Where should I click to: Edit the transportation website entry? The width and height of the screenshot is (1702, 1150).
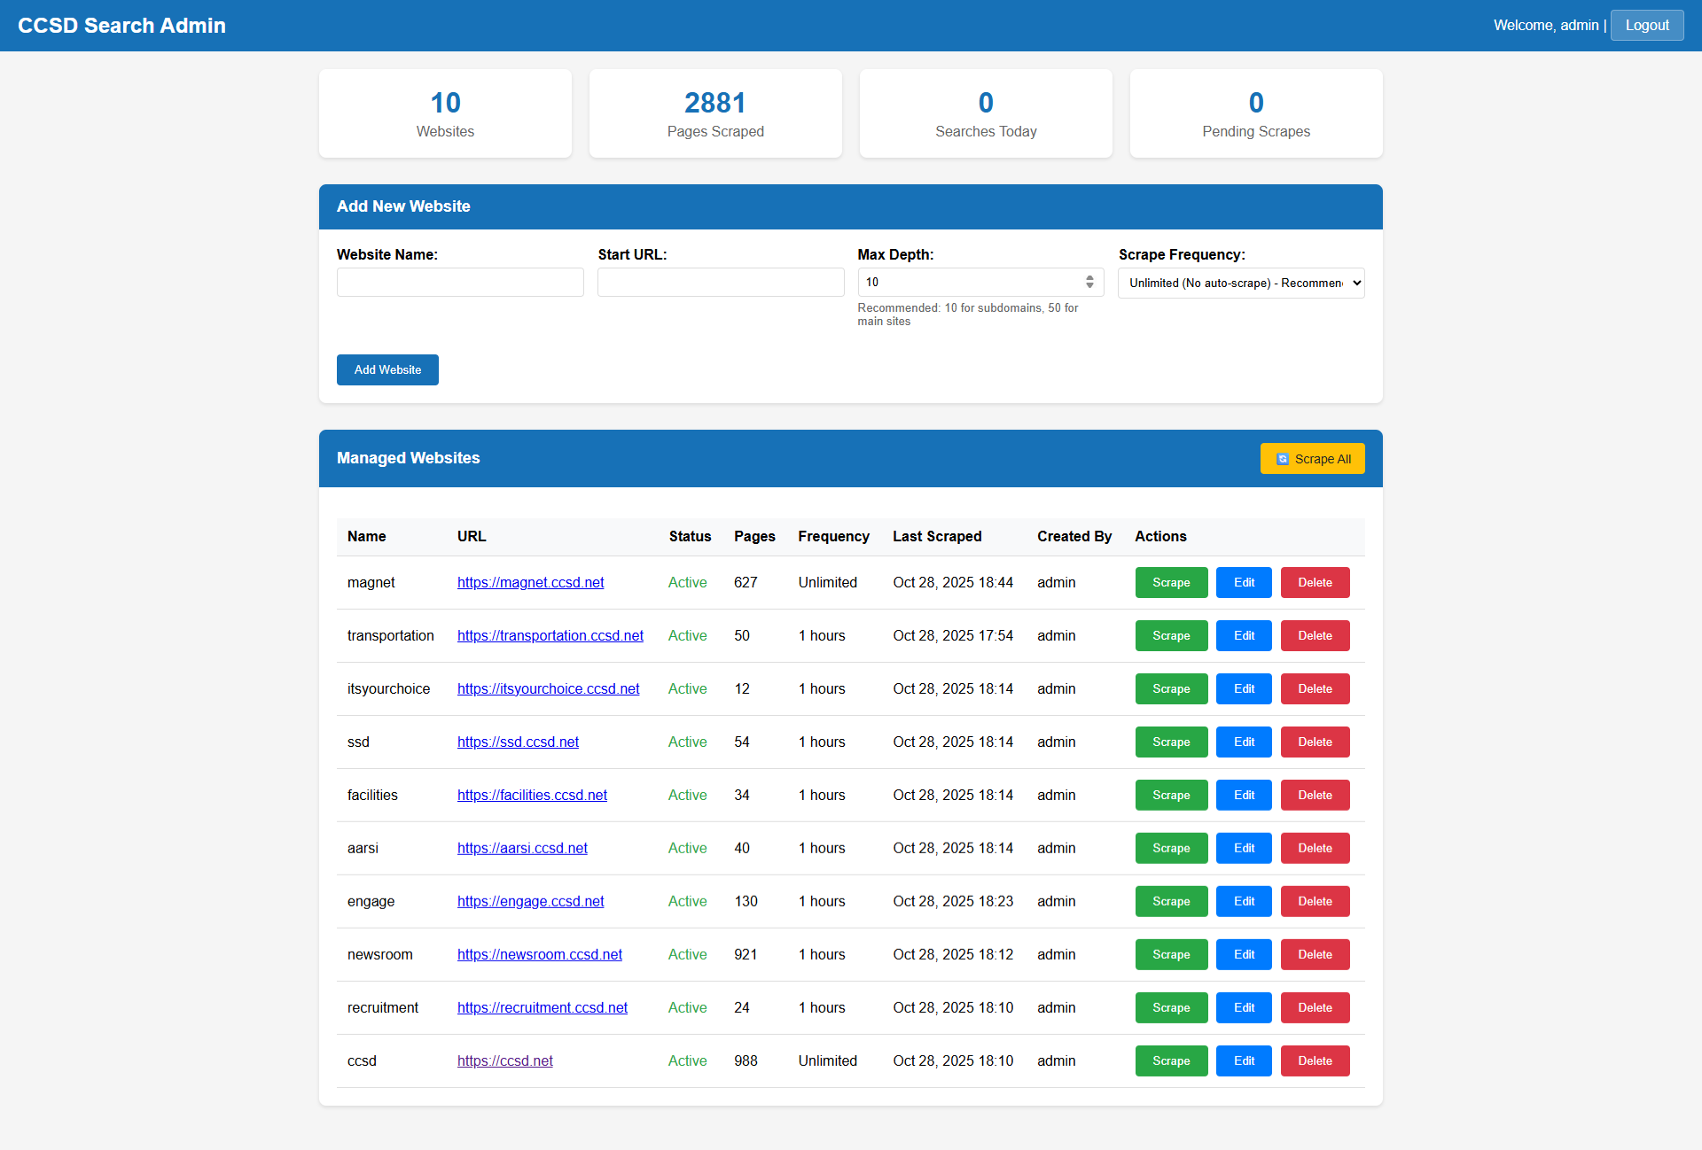1244,635
